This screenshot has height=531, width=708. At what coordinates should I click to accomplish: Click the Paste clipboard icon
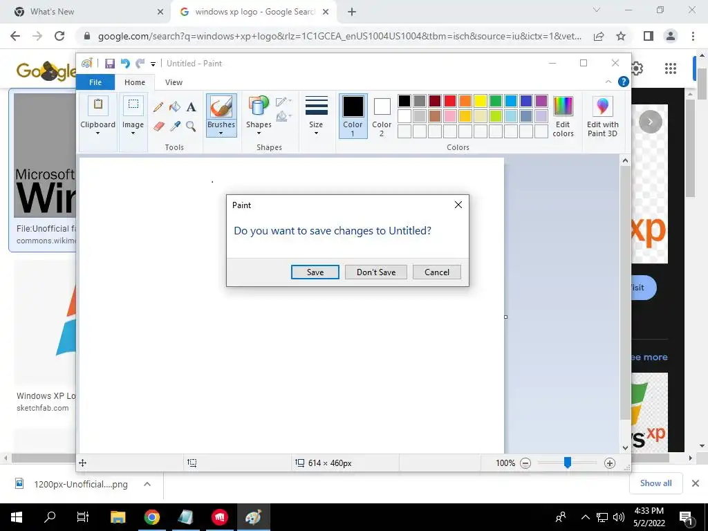coord(98,106)
